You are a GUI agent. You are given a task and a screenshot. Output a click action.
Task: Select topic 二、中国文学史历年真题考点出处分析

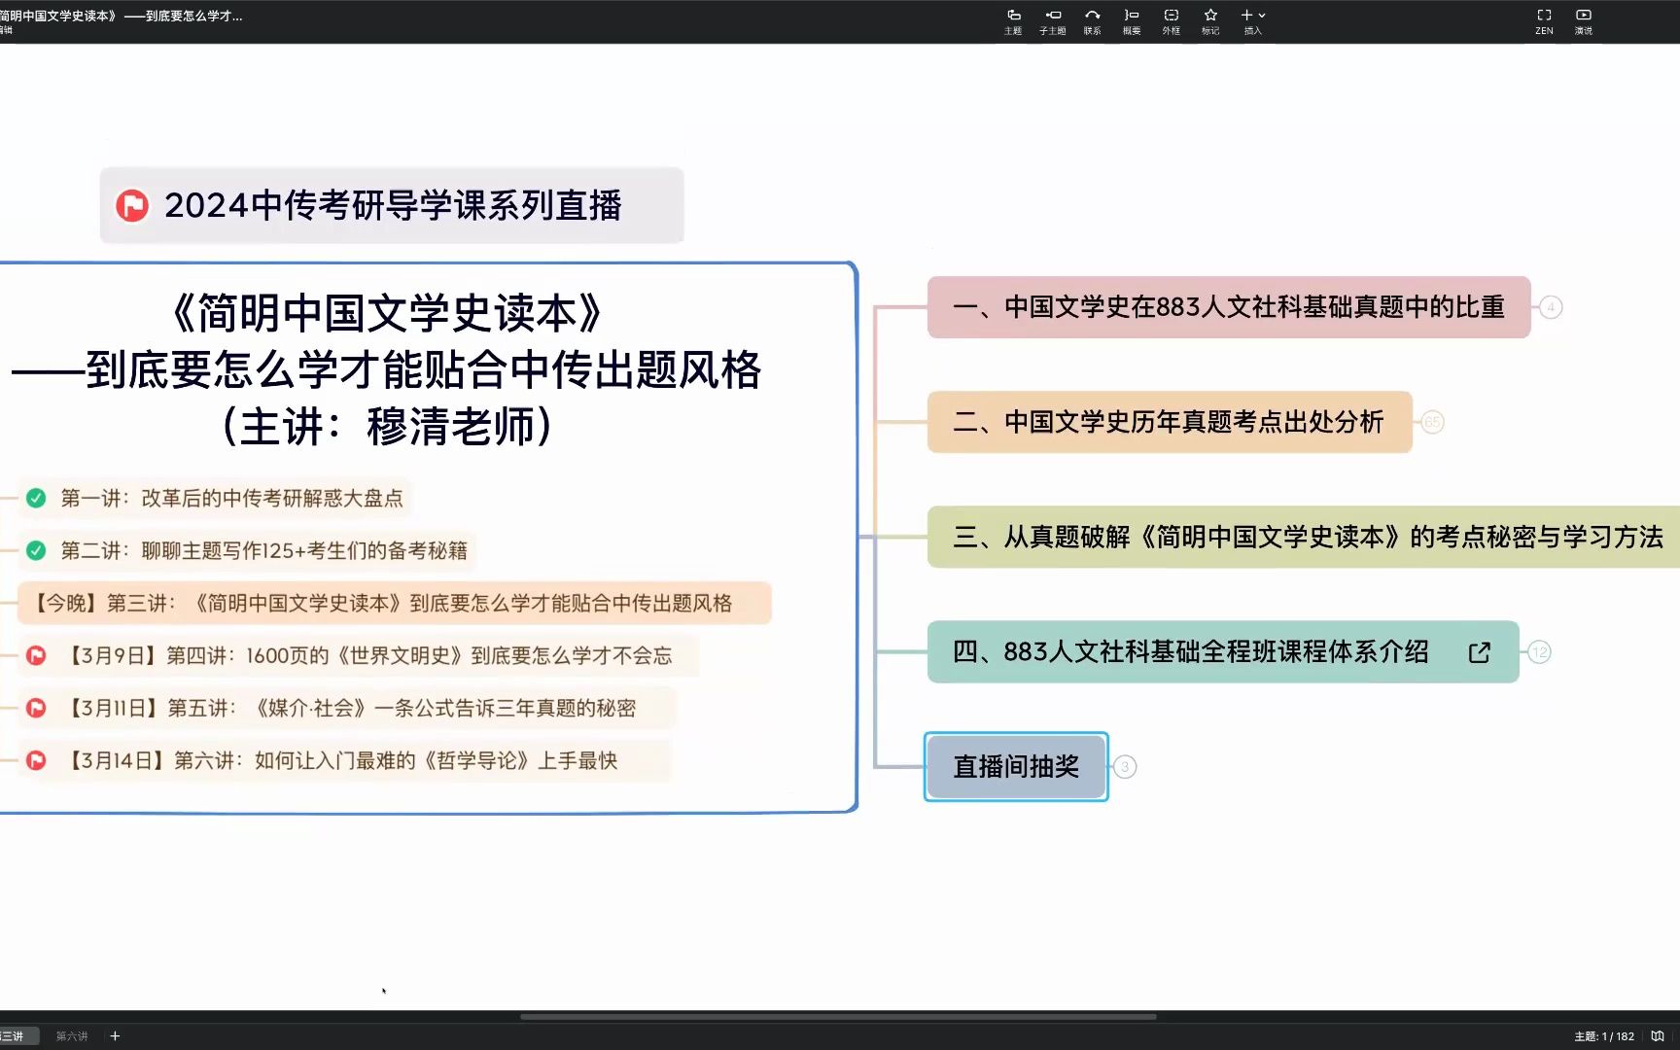(1170, 422)
